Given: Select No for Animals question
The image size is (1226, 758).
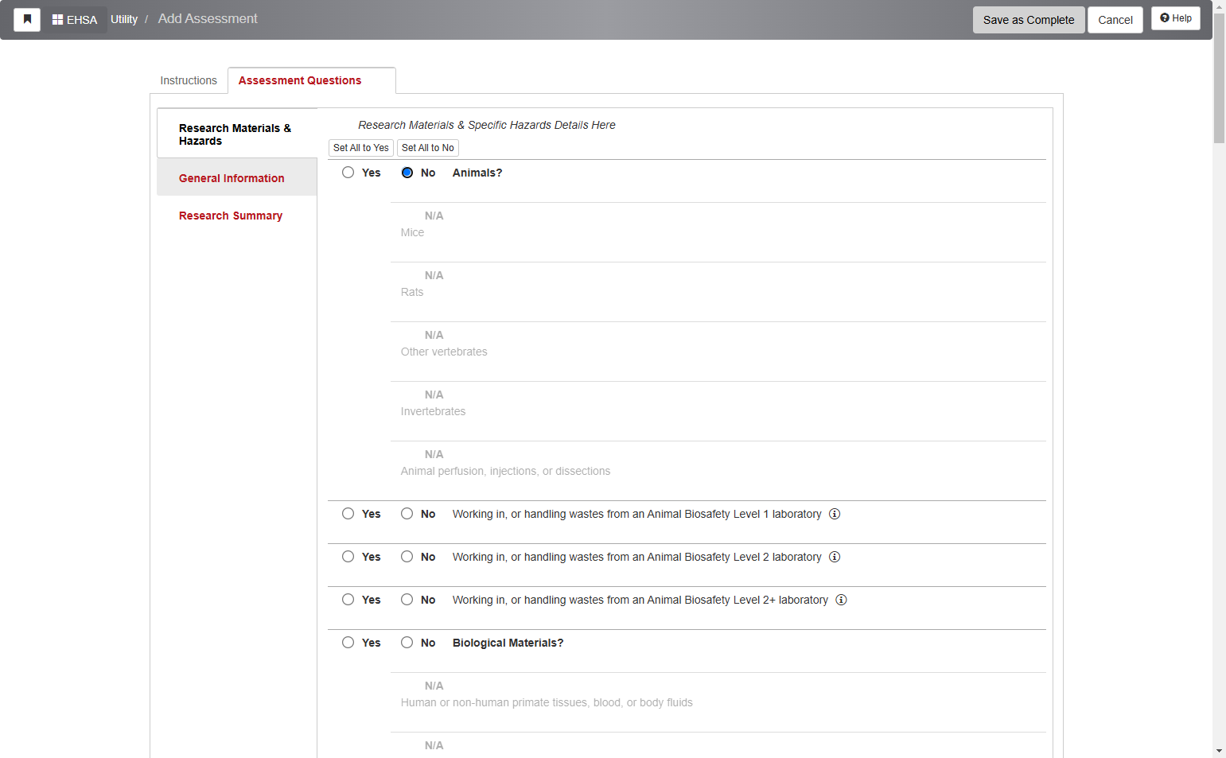Looking at the screenshot, I should click(x=407, y=173).
